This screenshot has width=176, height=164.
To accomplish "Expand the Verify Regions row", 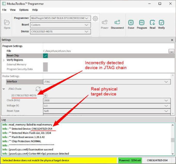I will [x=4, y=60].
